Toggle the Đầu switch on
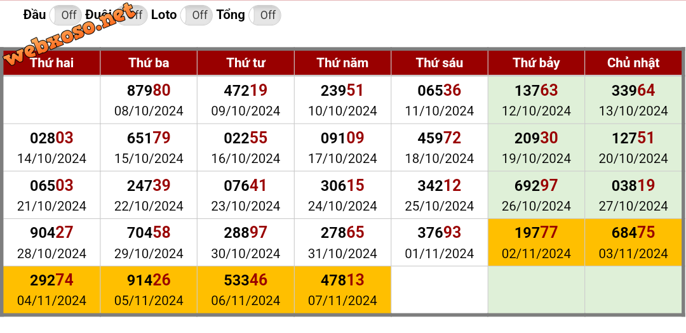 pos(65,15)
